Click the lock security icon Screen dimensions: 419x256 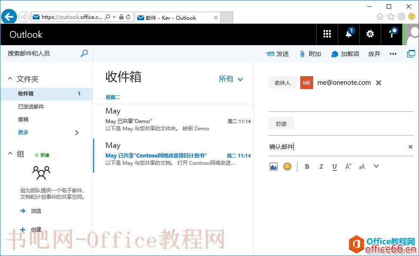121,17
